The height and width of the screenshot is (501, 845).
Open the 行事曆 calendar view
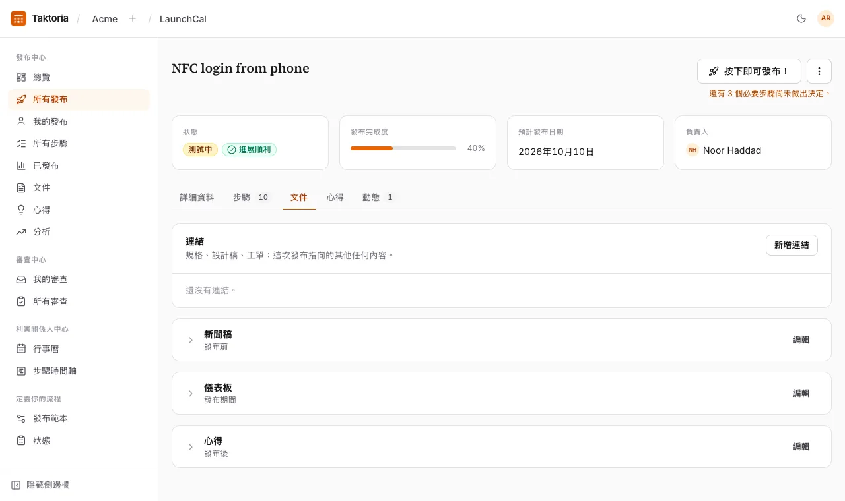[x=79, y=349]
